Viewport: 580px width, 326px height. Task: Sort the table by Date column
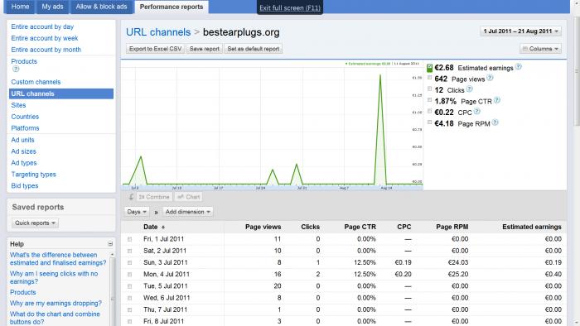151,227
